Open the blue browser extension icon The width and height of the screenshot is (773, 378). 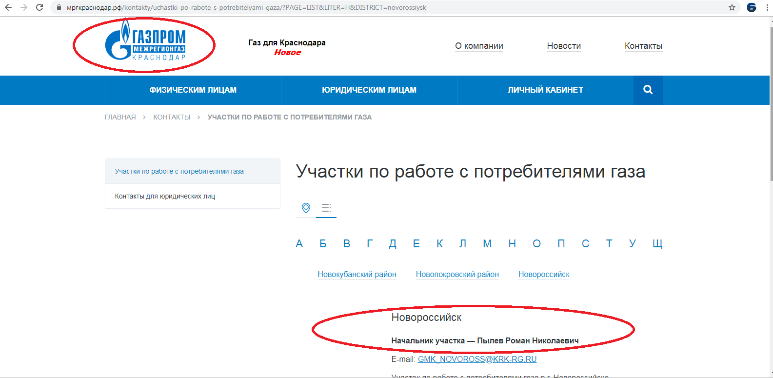(x=752, y=7)
